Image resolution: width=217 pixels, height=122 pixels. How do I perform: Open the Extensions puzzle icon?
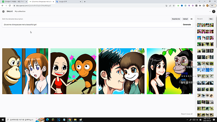[200, 6]
